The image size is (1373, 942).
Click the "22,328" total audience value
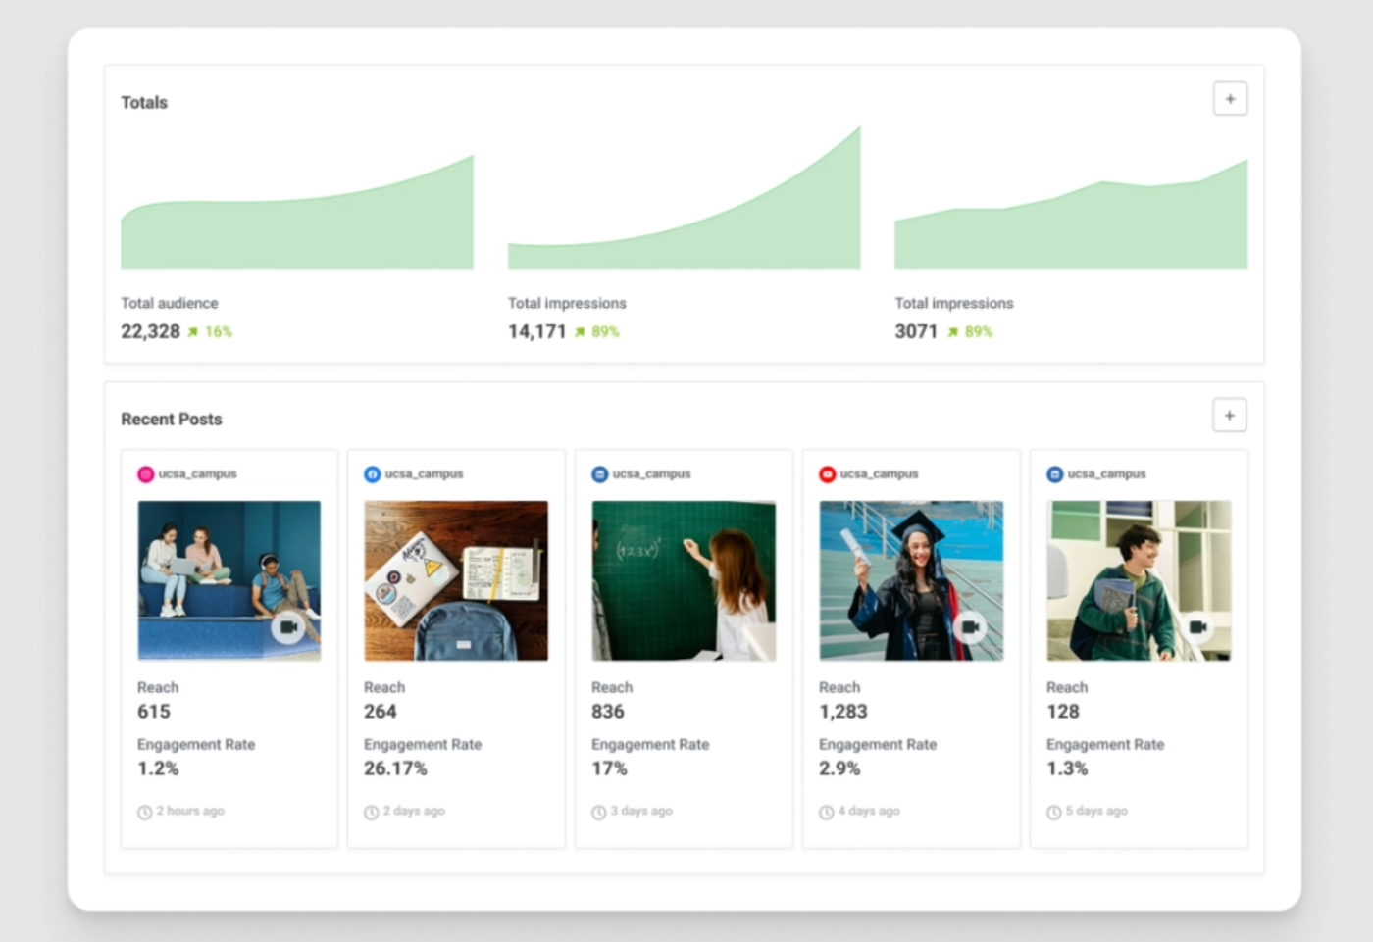tap(150, 332)
